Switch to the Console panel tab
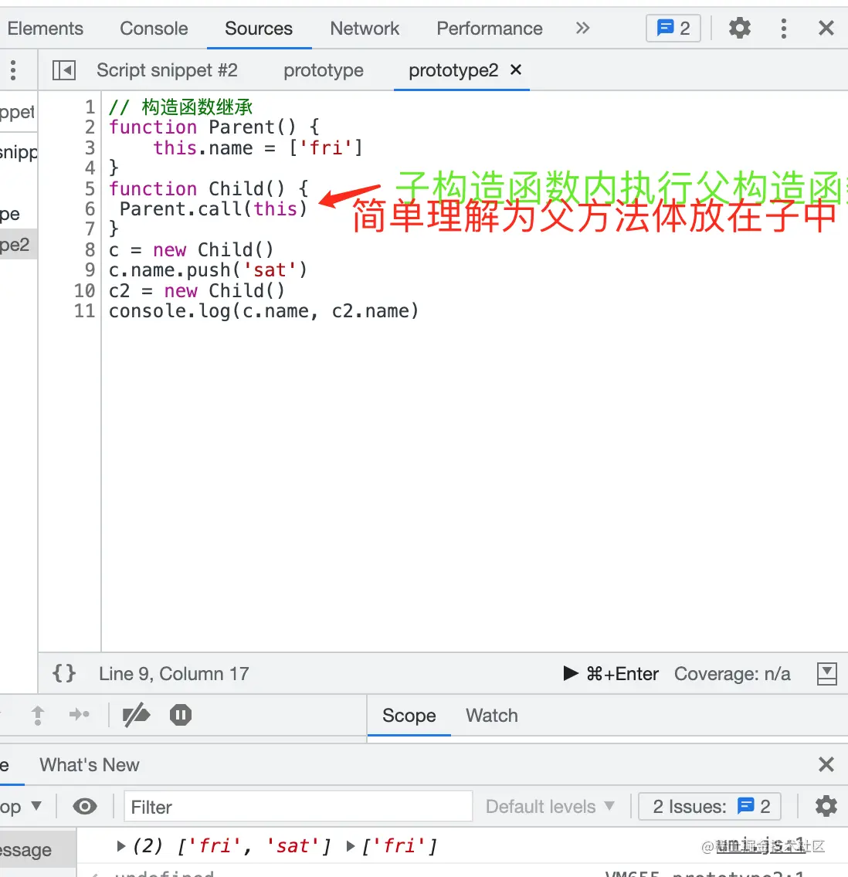 [x=154, y=29]
